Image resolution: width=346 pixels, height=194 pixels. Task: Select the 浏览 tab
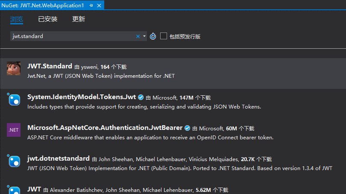point(17,19)
